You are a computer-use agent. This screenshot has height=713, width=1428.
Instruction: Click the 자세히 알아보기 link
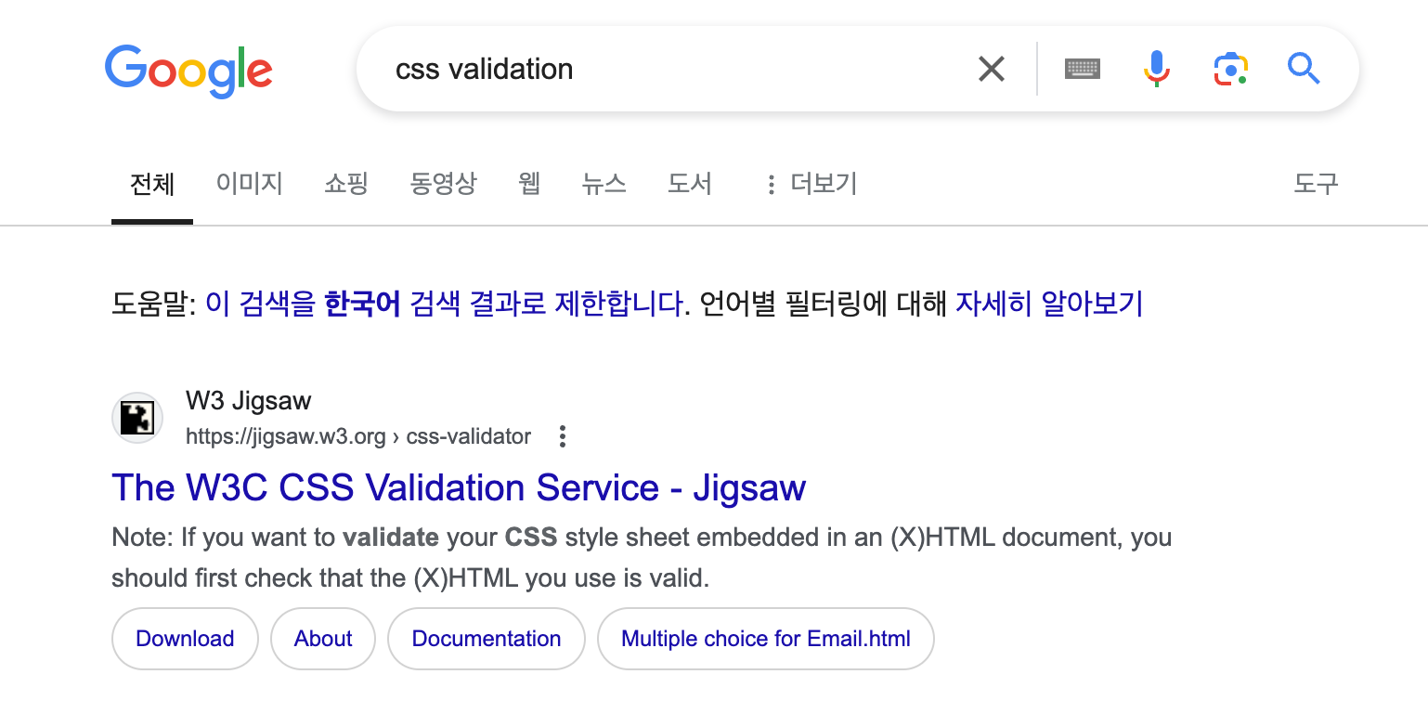click(1049, 304)
